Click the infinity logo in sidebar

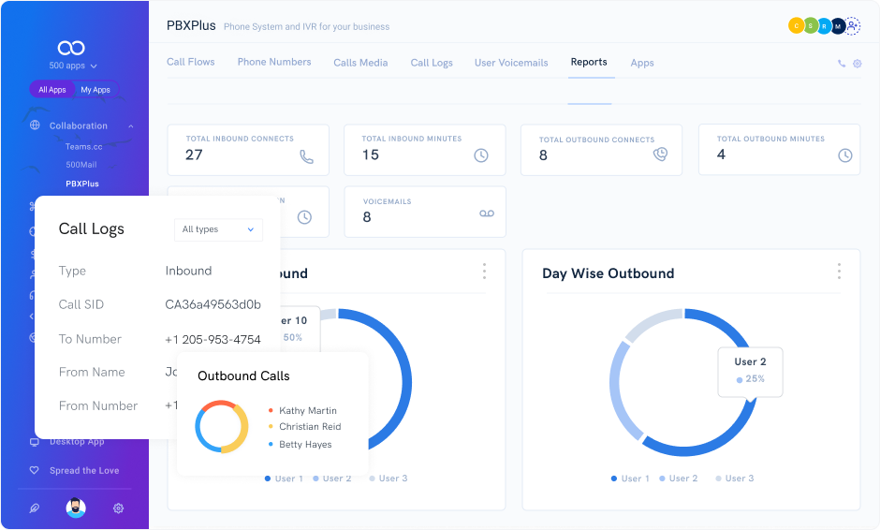pos(71,48)
